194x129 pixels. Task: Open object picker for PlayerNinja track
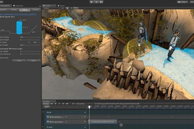click(x=66, y=117)
